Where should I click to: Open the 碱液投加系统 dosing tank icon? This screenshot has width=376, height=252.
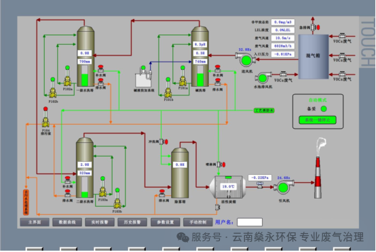coord(143,77)
